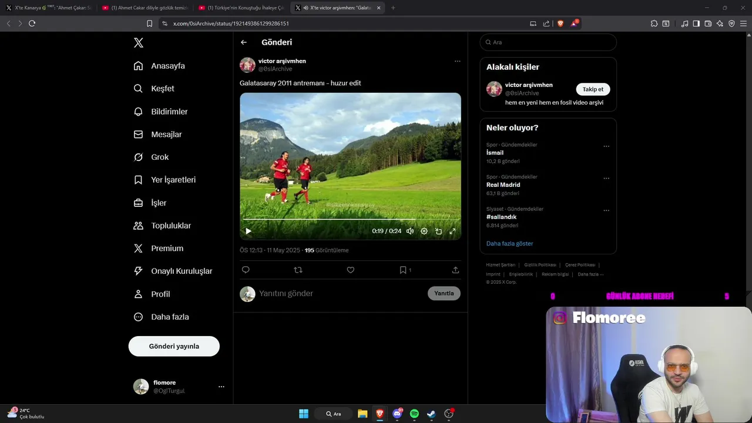Open İşler jobs page
This screenshot has width=752, height=423.
[x=150, y=203]
